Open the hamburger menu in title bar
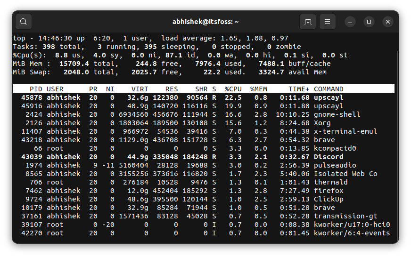The image size is (411, 257). pyautogui.click(x=328, y=22)
